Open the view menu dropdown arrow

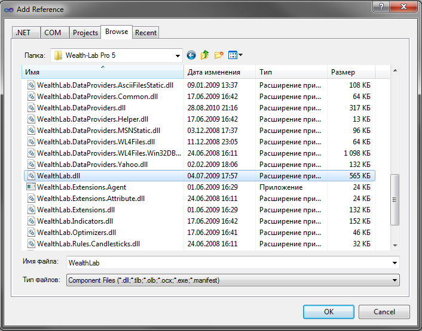point(241,55)
